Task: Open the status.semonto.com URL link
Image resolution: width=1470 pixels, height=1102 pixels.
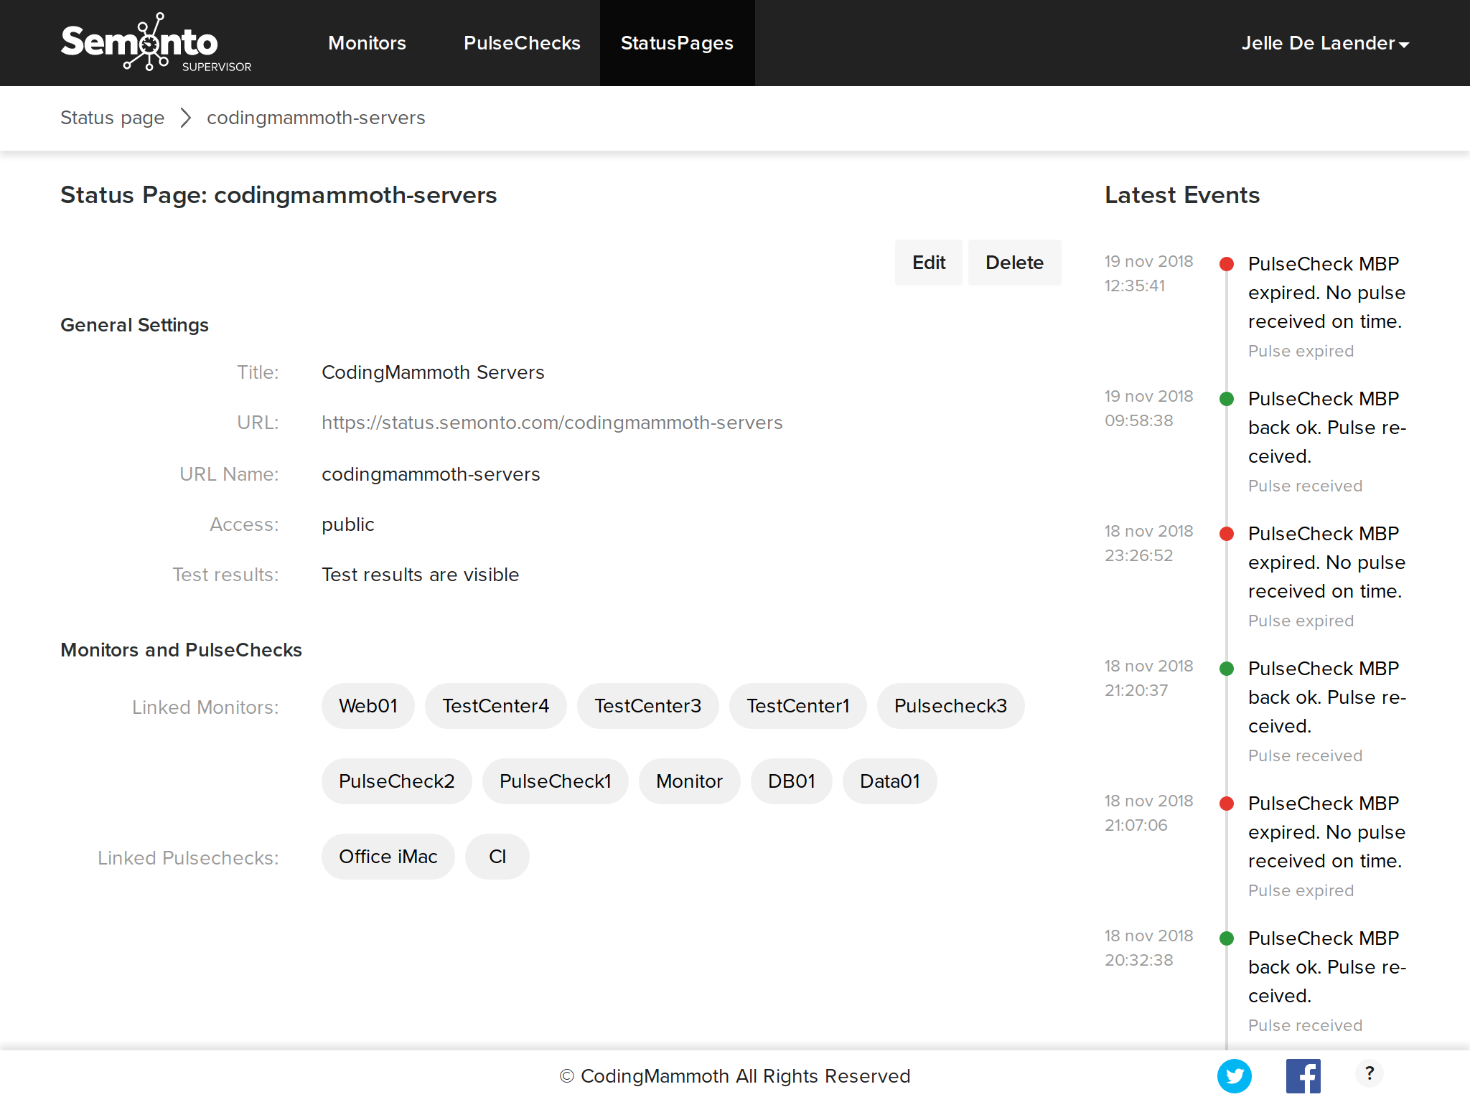Action: point(552,423)
